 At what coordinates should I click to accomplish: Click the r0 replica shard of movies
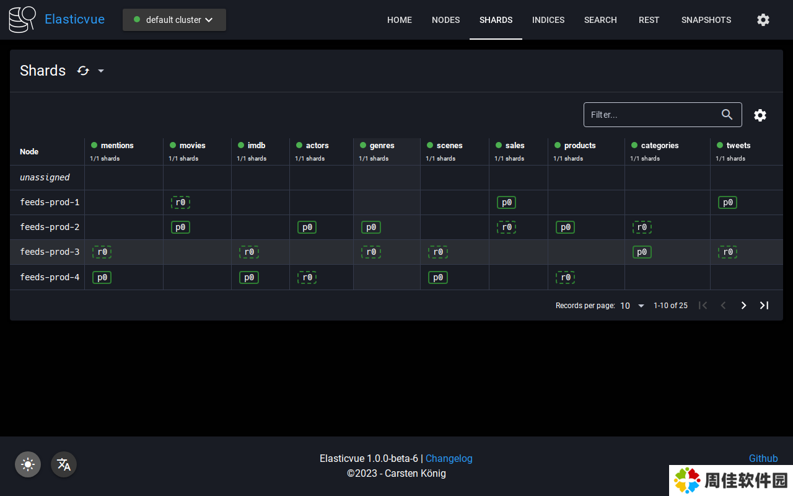(x=180, y=203)
